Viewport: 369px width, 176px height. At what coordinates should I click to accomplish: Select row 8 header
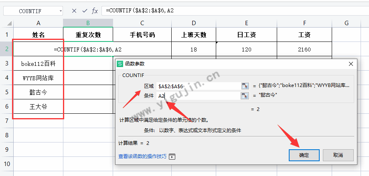coord(6,135)
